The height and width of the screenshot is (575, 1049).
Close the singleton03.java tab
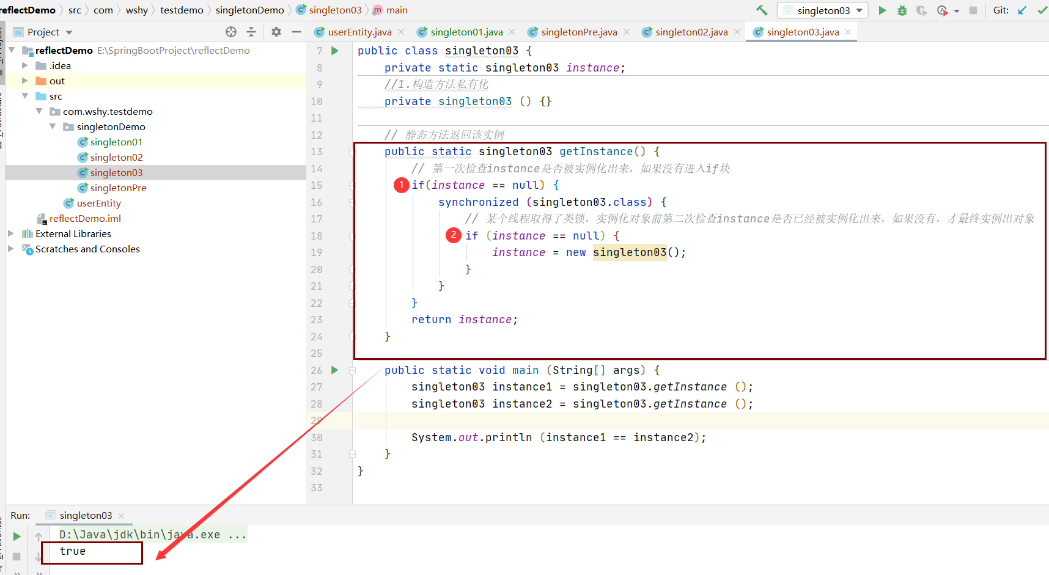[x=848, y=32]
